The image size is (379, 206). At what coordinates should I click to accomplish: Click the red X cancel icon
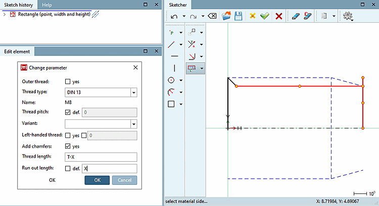(x=278, y=16)
